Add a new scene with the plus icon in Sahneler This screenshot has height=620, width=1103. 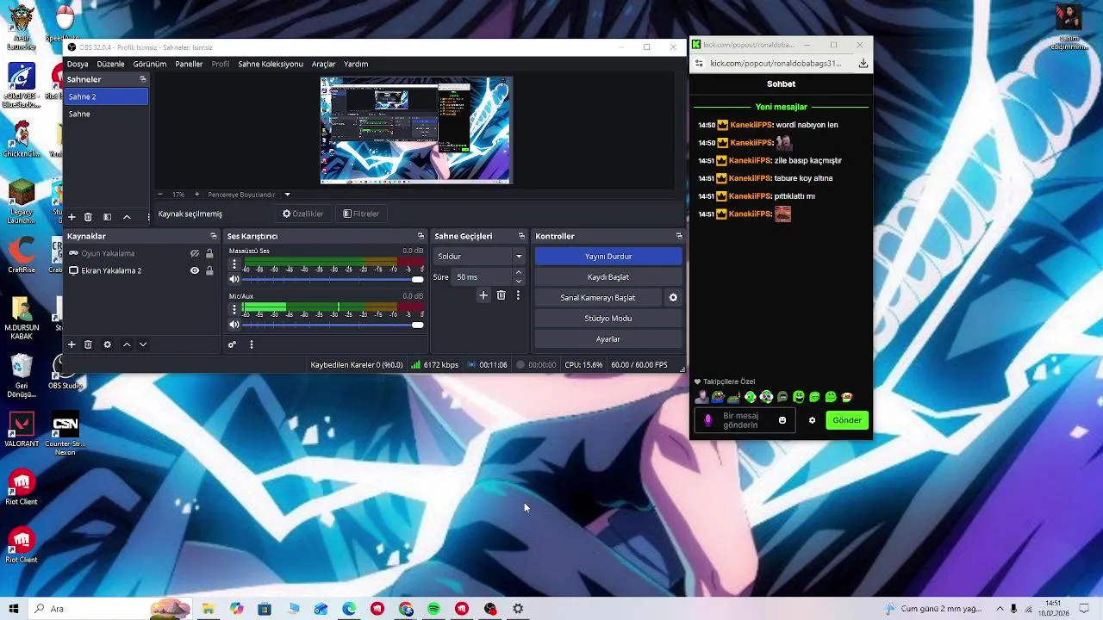tap(72, 217)
